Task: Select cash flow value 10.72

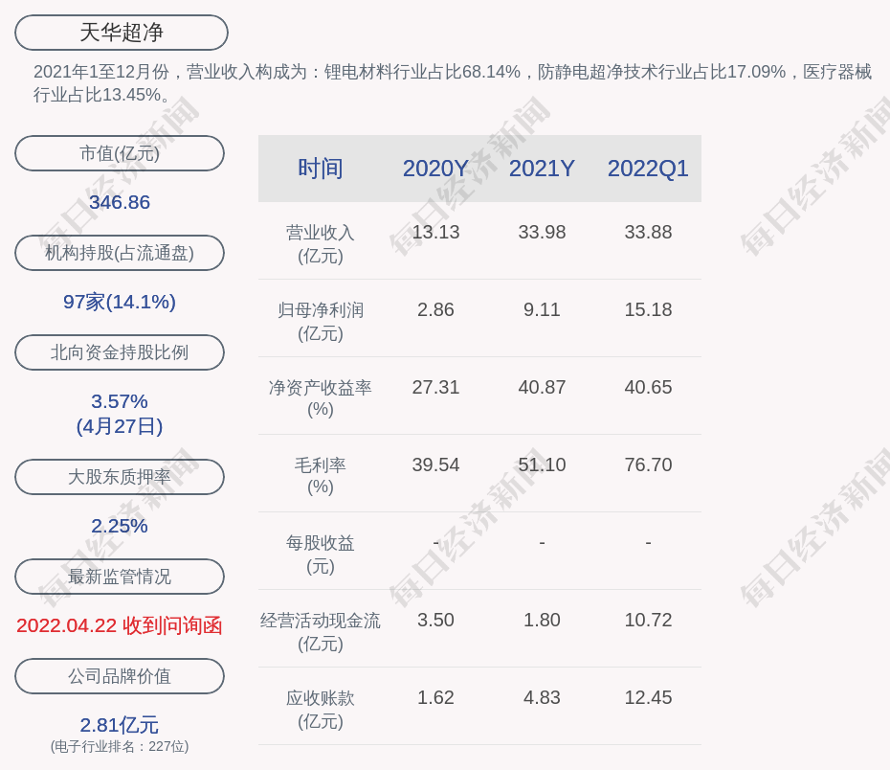Action: coord(648,620)
